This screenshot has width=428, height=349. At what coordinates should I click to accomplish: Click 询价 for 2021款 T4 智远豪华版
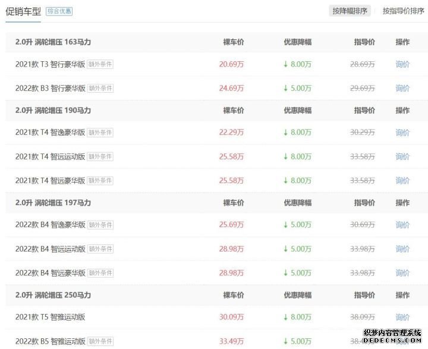(x=402, y=181)
